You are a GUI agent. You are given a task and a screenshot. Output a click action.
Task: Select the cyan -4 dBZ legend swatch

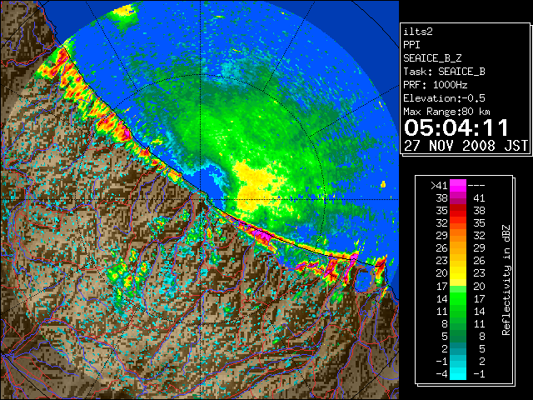(x=458, y=374)
